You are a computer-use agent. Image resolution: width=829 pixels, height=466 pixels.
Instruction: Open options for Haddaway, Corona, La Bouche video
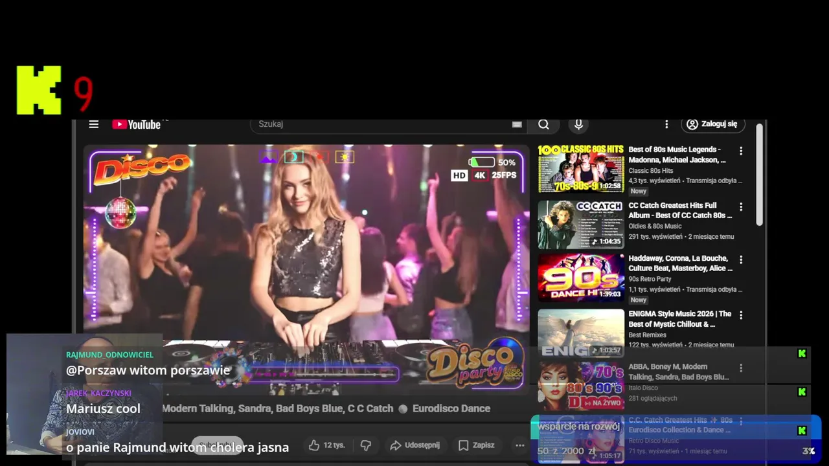[741, 260]
